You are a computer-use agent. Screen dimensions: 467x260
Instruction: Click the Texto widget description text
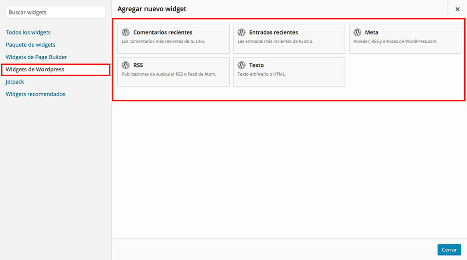[262, 74]
